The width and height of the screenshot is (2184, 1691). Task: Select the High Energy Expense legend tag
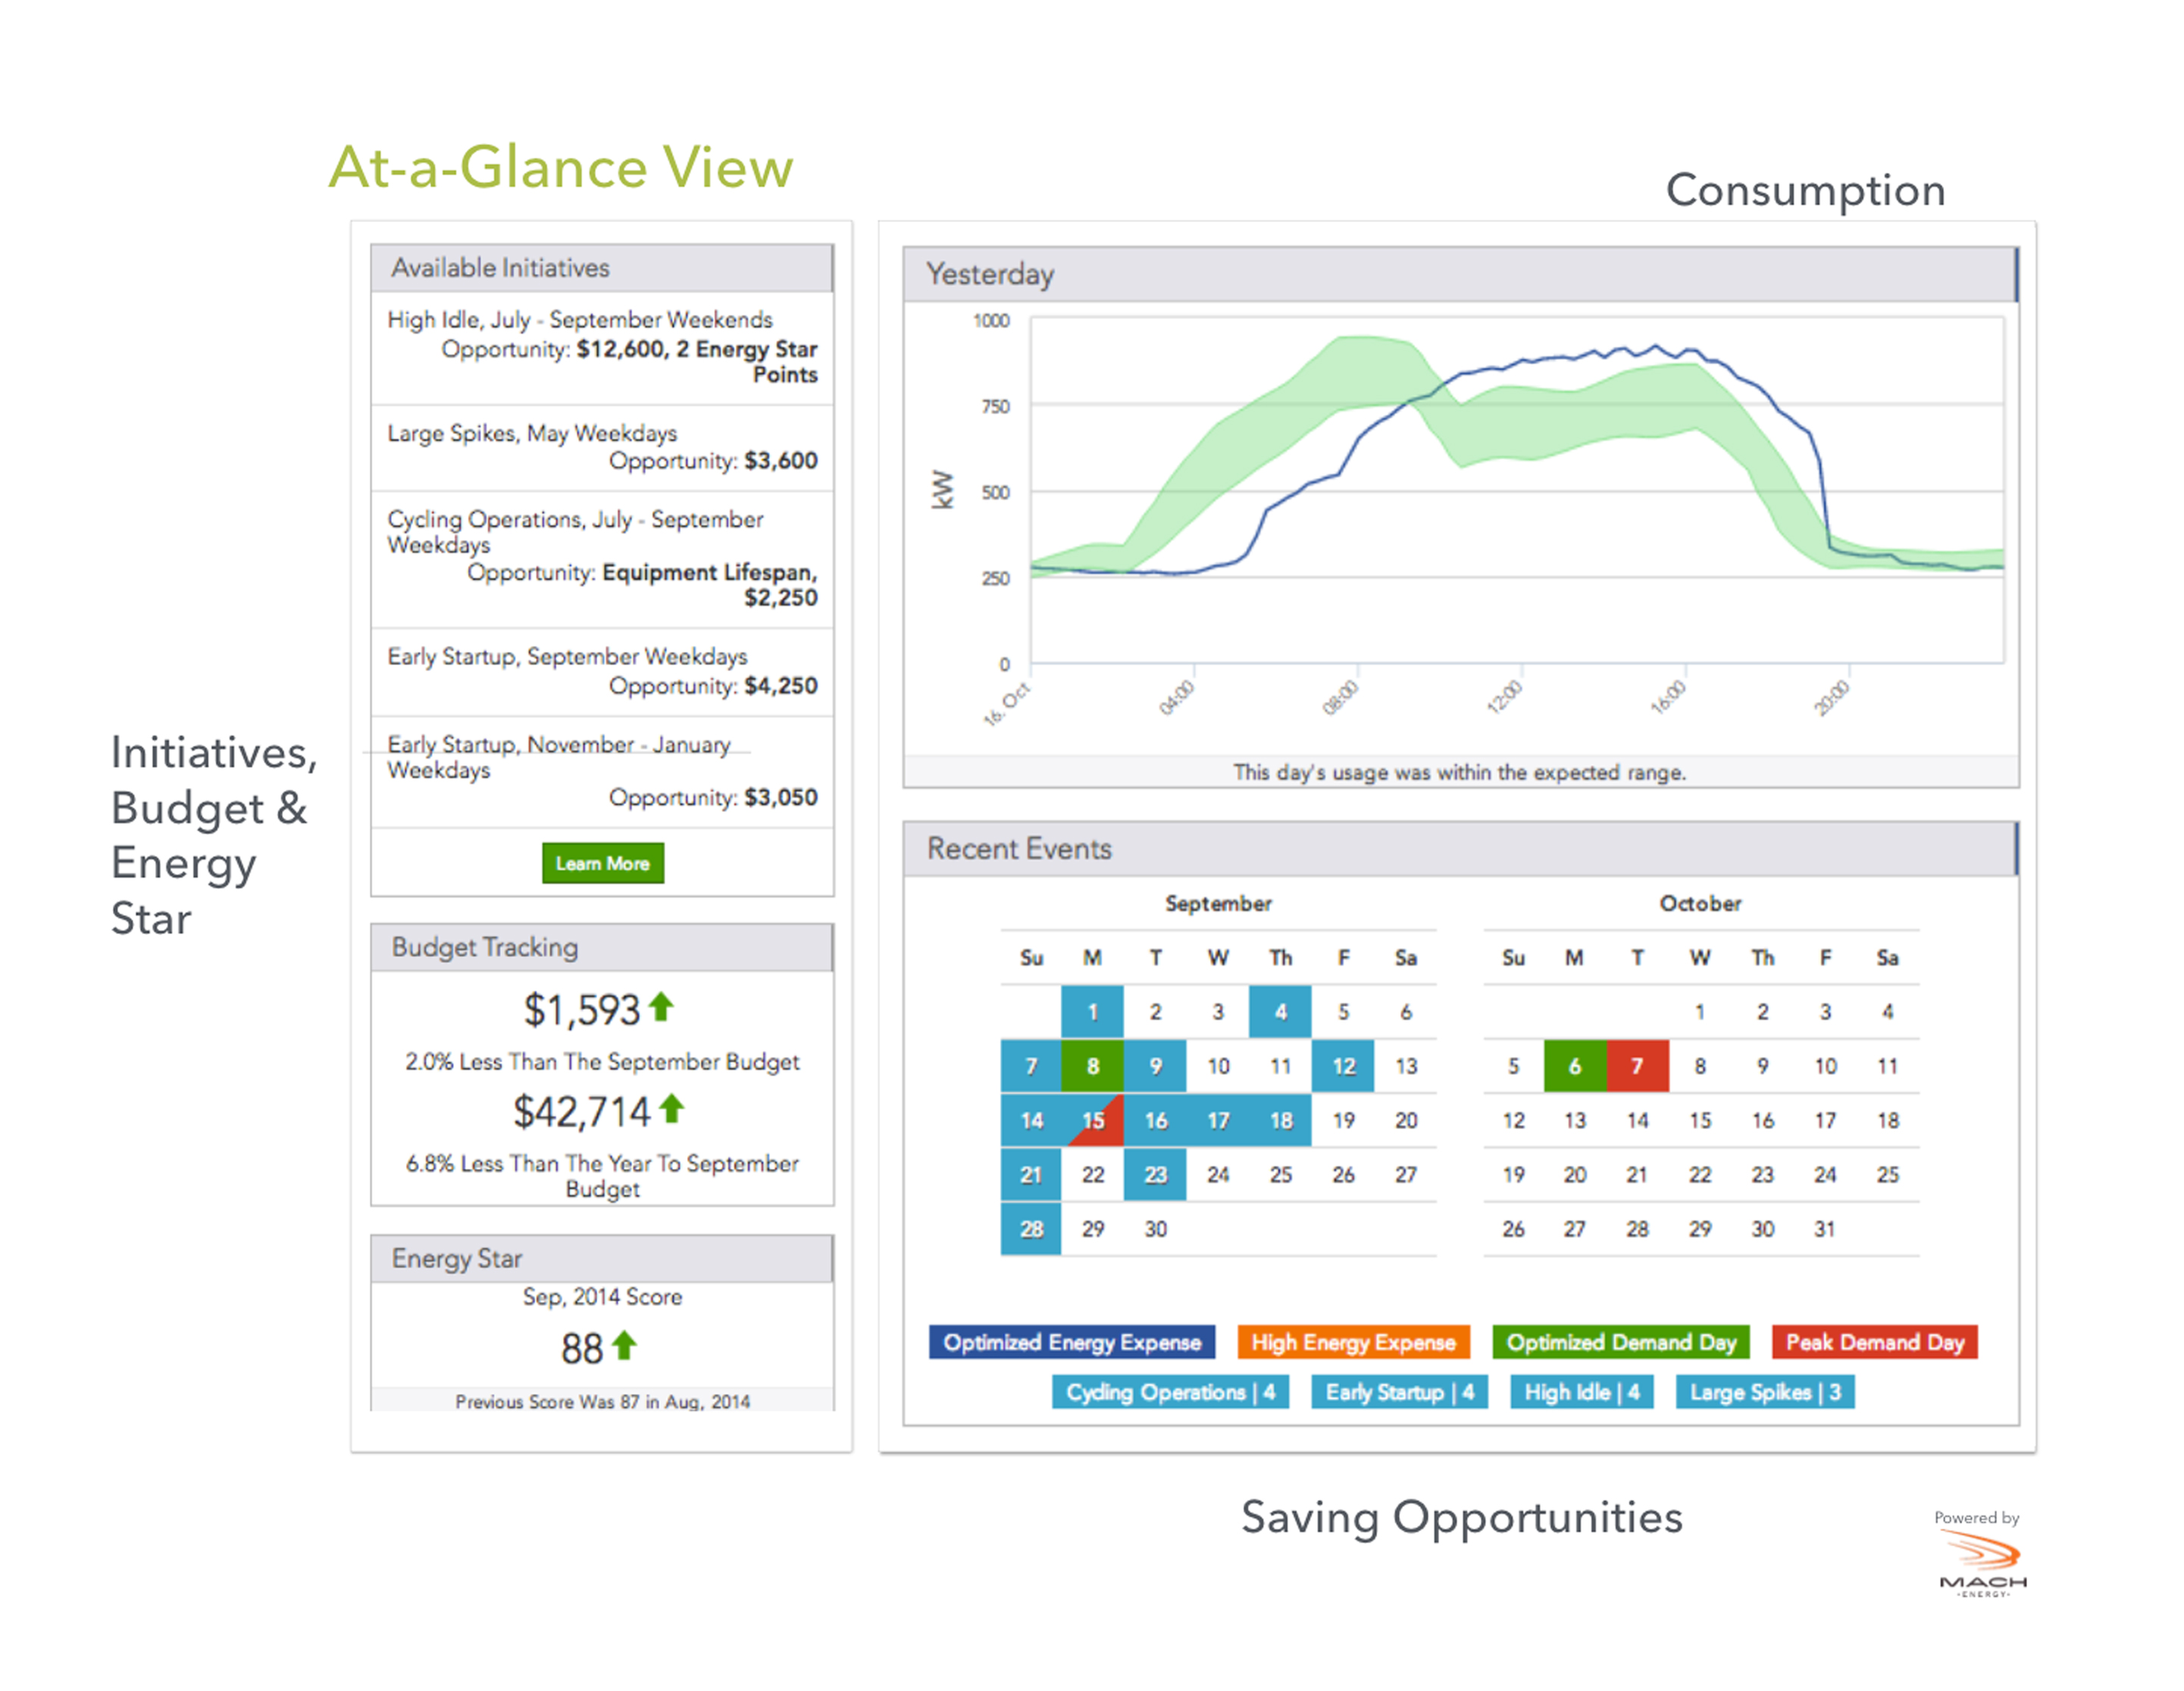1353,1342
